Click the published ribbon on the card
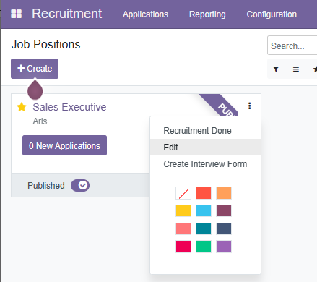 220,105
